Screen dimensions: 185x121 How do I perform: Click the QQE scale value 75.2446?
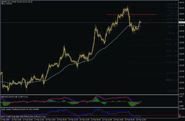182,109
